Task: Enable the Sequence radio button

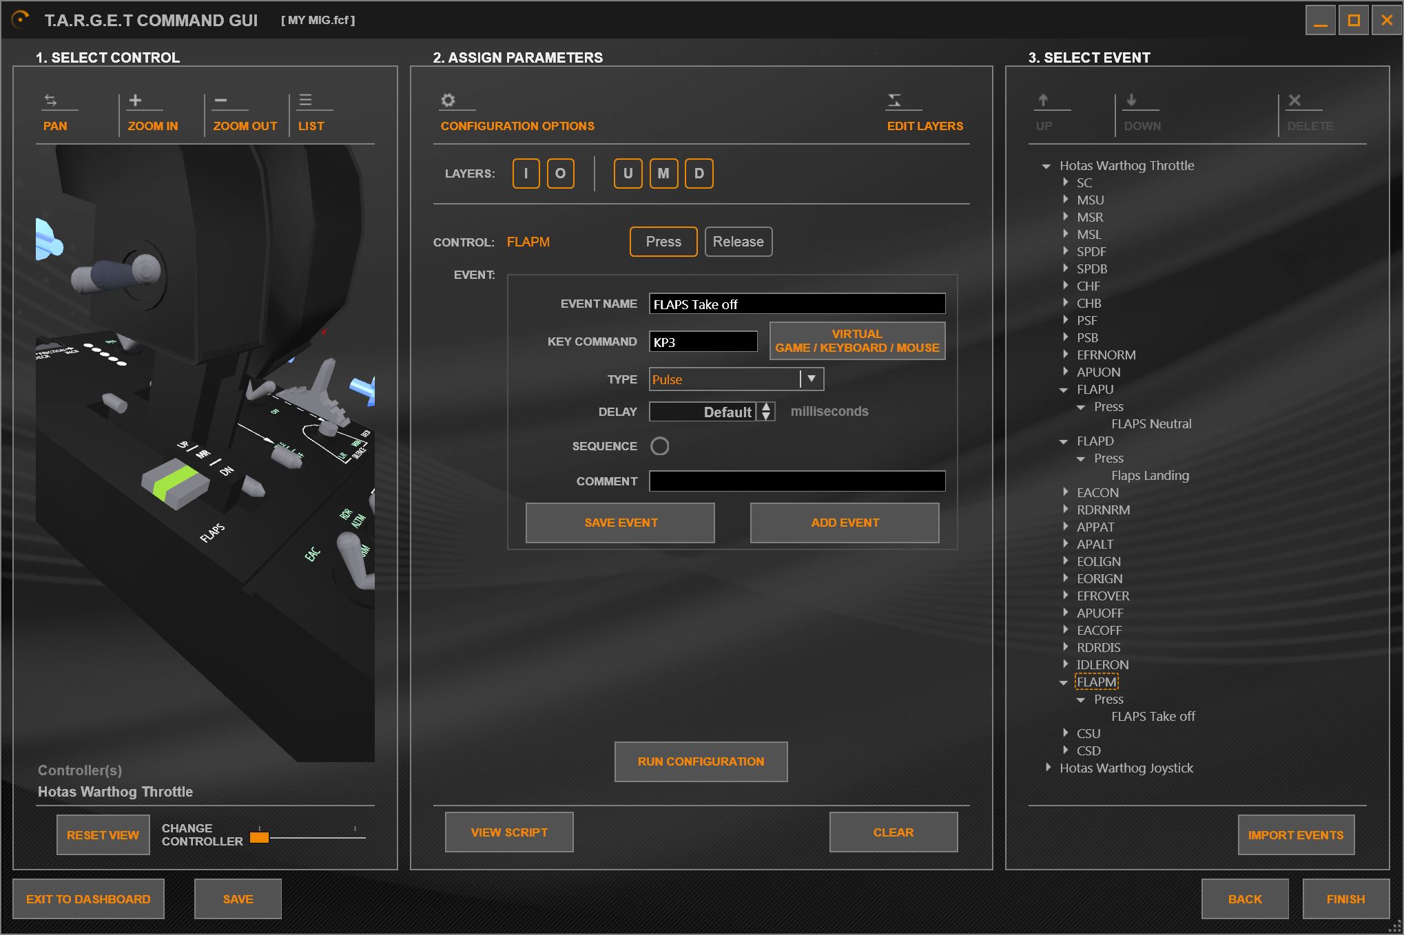Action: (x=659, y=446)
